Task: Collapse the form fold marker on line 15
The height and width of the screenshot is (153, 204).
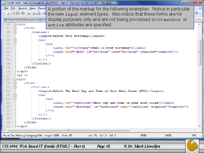Action: tap(15, 28)
